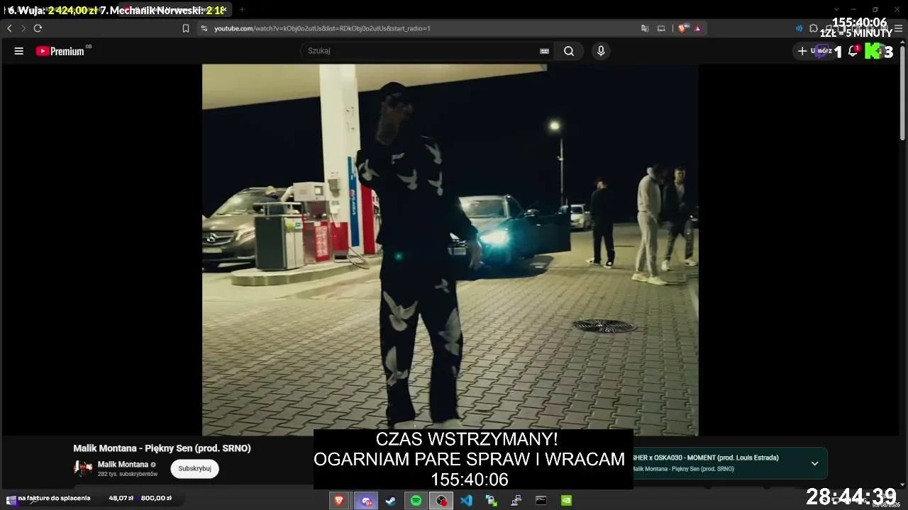Open the translate page icon in address bar
This screenshot has height=510, width=908.
[x=645, y=28]
